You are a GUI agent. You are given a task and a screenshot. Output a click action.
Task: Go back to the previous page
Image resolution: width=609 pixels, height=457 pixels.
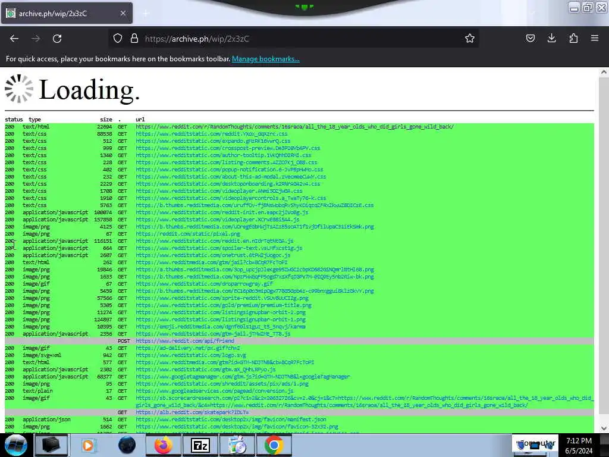14,39
